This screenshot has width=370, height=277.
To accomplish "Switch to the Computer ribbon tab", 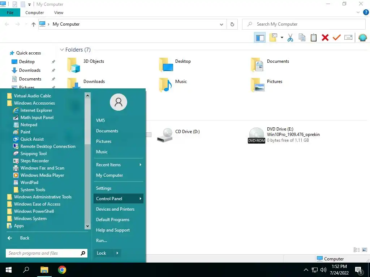I will click(34, 13).
